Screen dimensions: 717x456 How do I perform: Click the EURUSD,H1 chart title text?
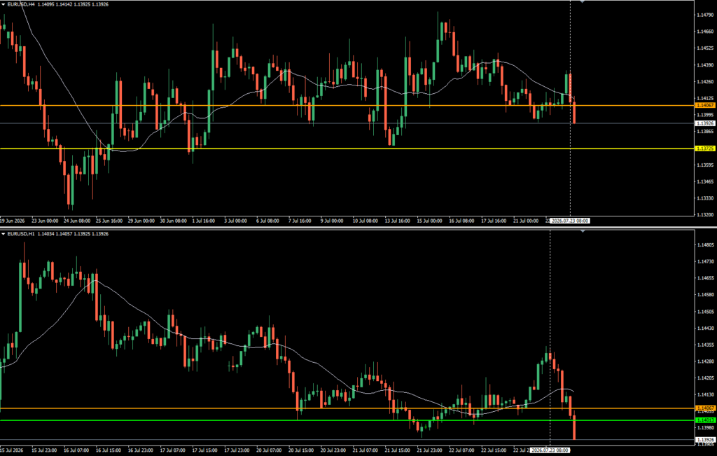(22, 234)
